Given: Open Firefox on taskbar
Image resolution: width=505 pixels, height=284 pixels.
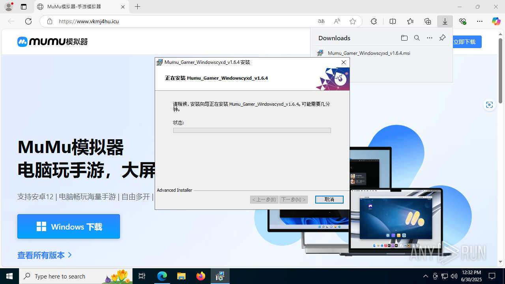Looking at the screenshot, I should pos(201,276).
